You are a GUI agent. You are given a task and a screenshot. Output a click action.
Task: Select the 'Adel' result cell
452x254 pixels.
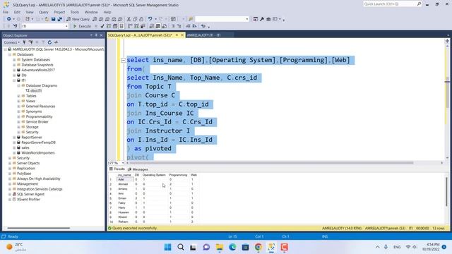[125, 179]
